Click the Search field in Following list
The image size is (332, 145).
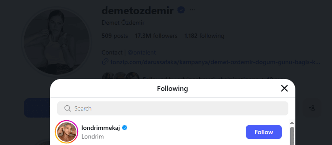[176, 108]
